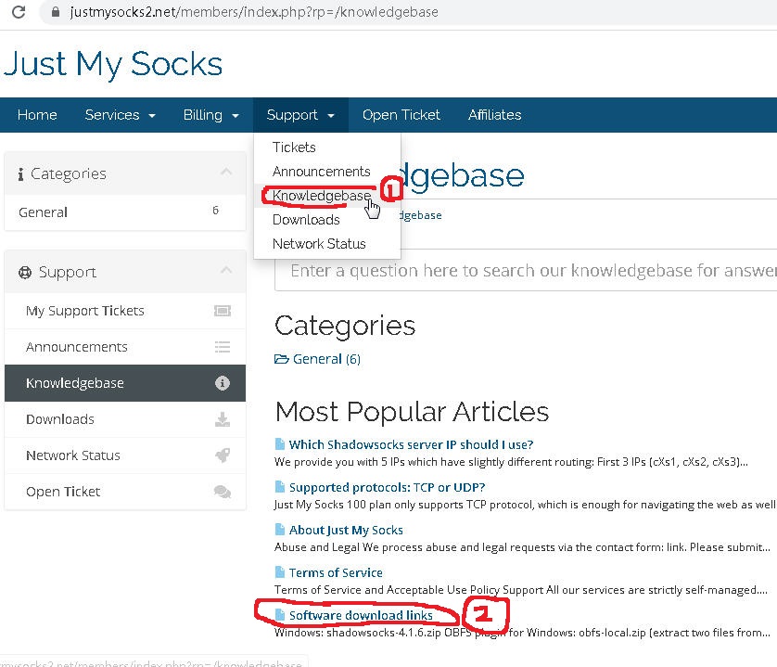Click rocket icon next to Network Status

click(x=222, y=455)
